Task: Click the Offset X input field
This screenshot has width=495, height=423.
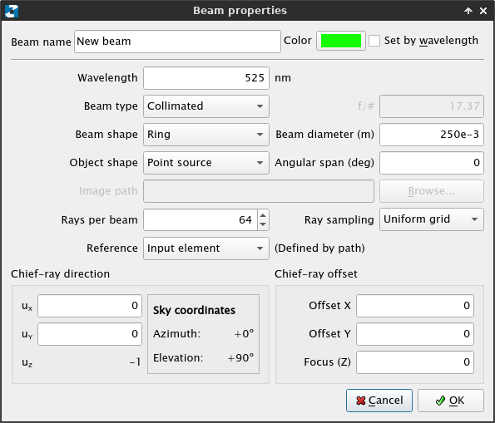Action: (415, 306)
